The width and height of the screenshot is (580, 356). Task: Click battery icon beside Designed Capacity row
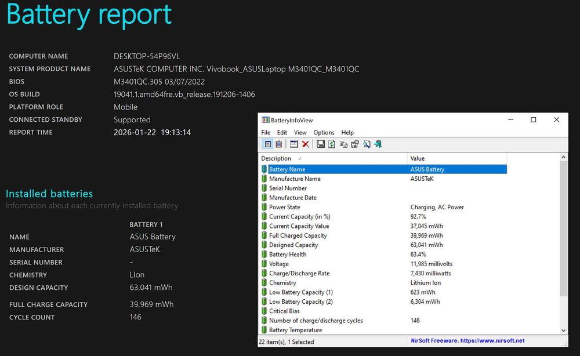264,245
